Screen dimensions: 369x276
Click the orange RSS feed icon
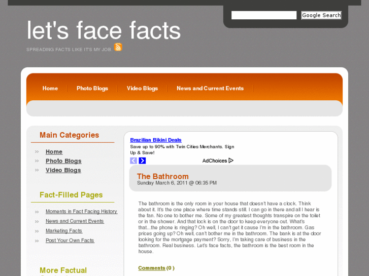point(118,47)
